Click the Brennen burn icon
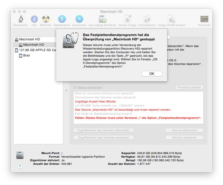Image resolution: width=223 pixels, height=185 pixels. [x=46, y=19]
